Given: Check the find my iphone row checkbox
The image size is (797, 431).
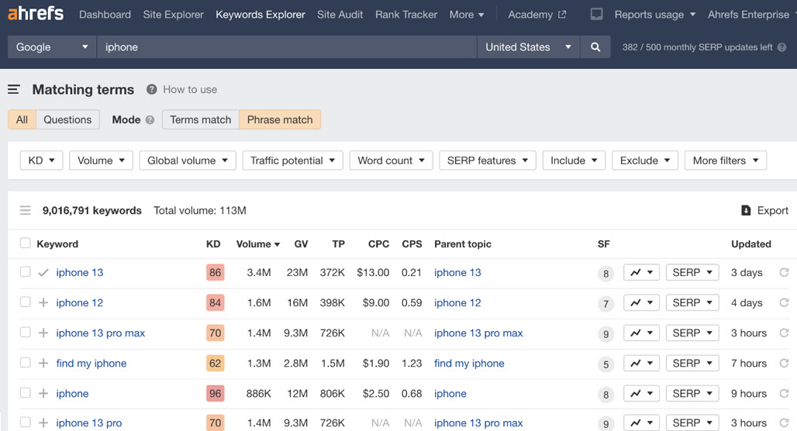Looking at the screenshot, I should (26, 362).
